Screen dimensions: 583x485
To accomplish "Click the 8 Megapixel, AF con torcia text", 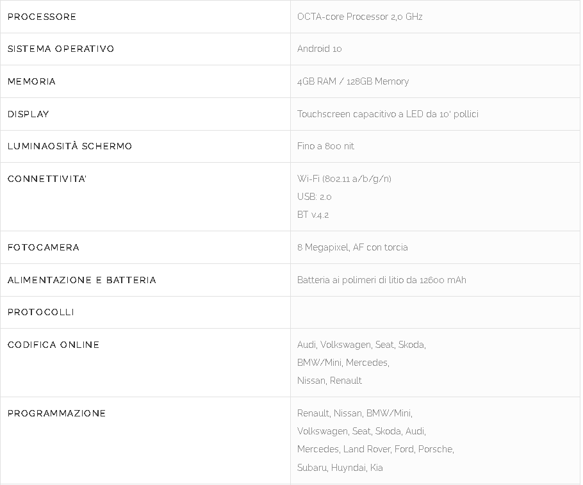I will [x=352, y=247].
